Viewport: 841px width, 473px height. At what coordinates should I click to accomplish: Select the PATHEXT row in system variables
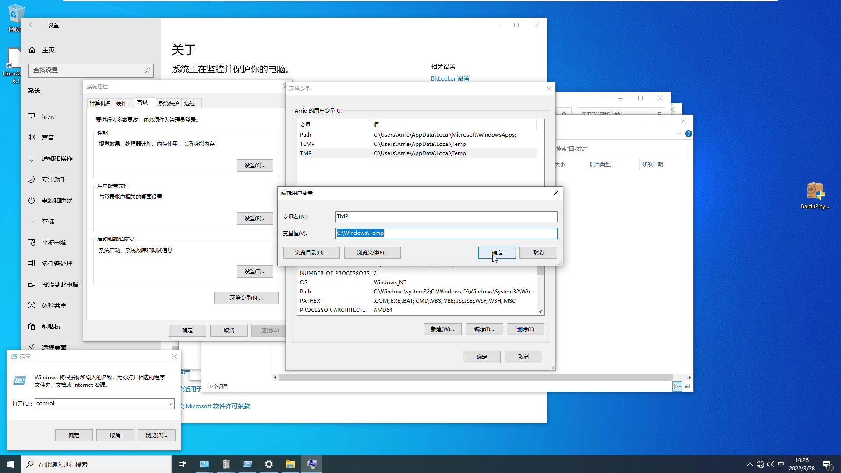(417, 301)
